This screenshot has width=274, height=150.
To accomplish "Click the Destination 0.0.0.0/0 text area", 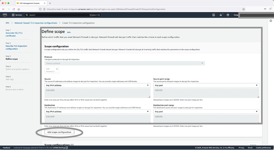I will tap(97, 119).
